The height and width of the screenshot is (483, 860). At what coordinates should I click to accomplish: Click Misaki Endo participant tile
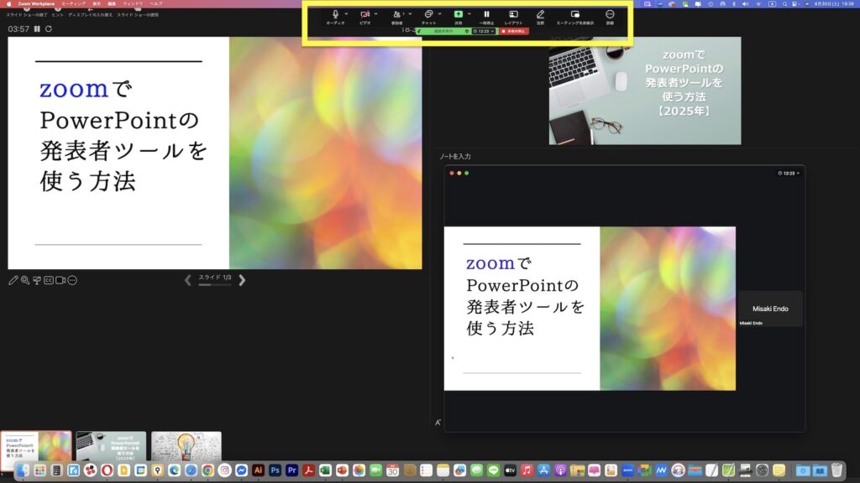(770, 309)
